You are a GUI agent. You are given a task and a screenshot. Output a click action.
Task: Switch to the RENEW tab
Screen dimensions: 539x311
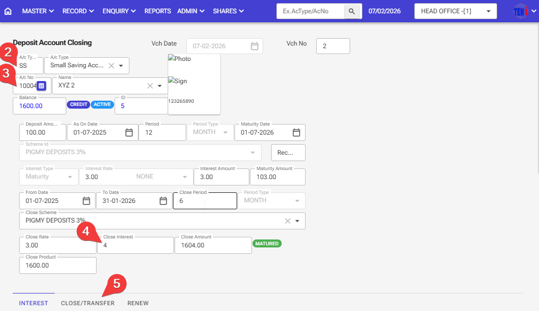(138, 303)
